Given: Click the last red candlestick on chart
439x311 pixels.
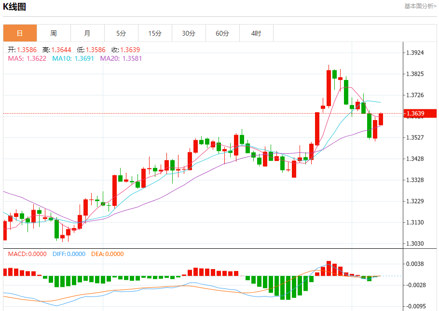Looking at the screenshot, I should [x=381, y=119].
